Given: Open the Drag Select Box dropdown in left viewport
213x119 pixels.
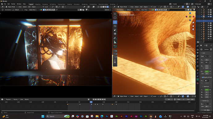Looking at the screenshot, I should [33, 10].
